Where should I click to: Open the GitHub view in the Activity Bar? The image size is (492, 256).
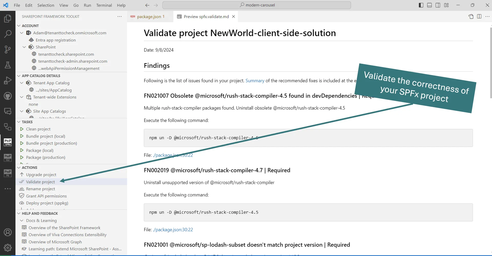coord(7,96)
